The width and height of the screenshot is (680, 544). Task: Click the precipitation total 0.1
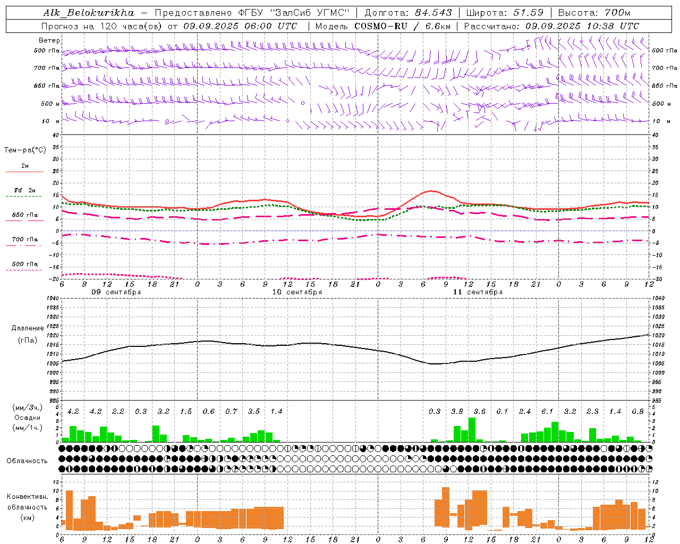coord(502,411)
